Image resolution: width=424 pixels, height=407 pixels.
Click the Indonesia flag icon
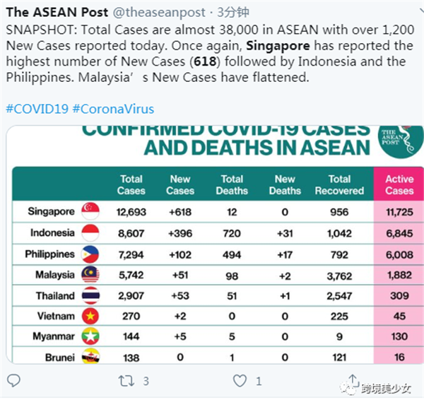point(90,232)
